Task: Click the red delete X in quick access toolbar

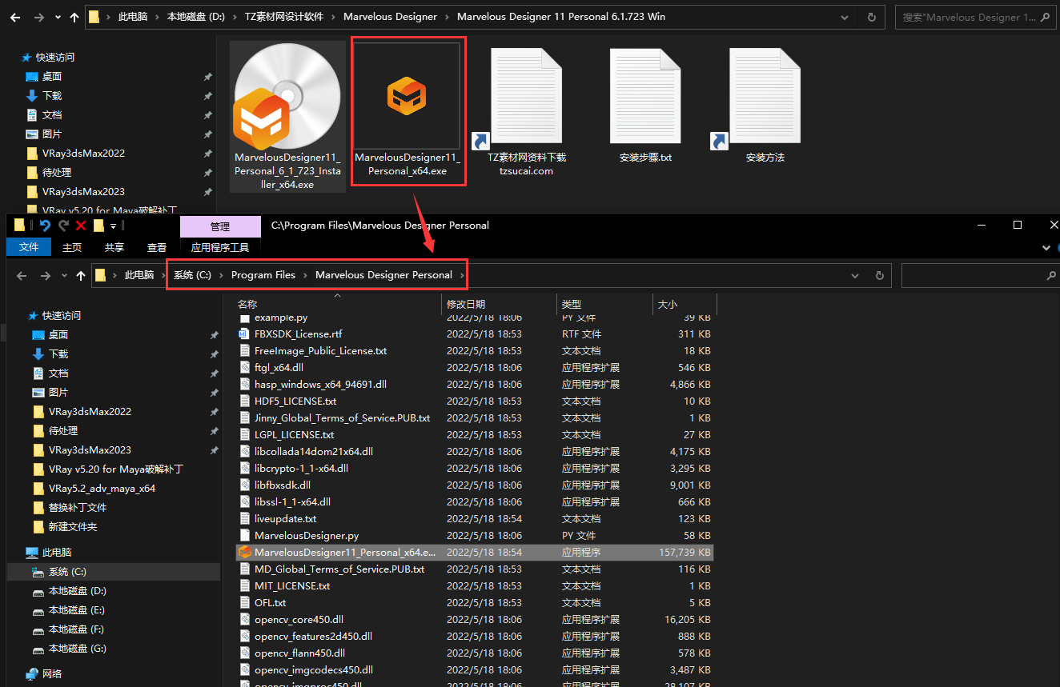Action: 81,226
